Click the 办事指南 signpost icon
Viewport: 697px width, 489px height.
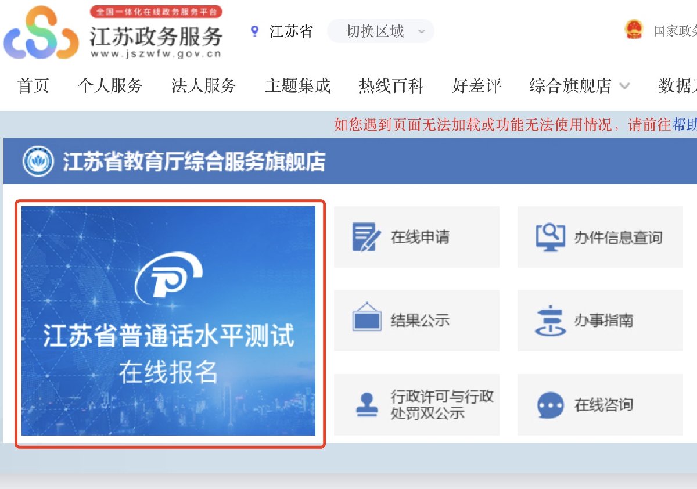(x=549, y=321)
